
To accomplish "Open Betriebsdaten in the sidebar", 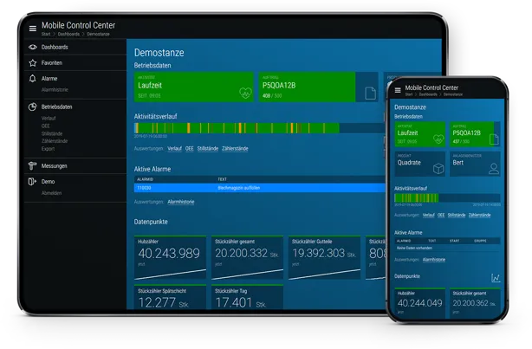I will (x=56, y=107).
